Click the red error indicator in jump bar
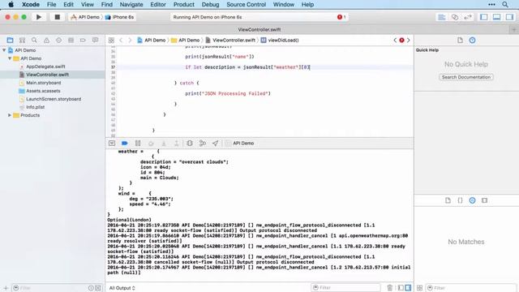519x292 pixels. point(401,40)
